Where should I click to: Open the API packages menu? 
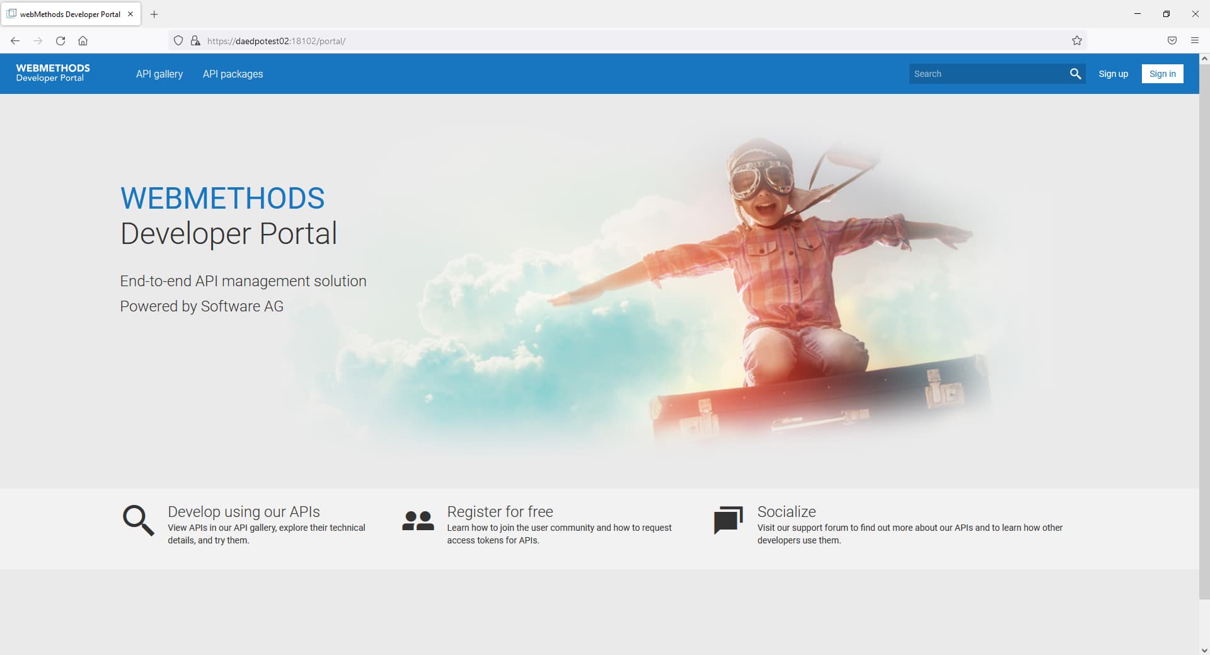[x=233, y=74]
